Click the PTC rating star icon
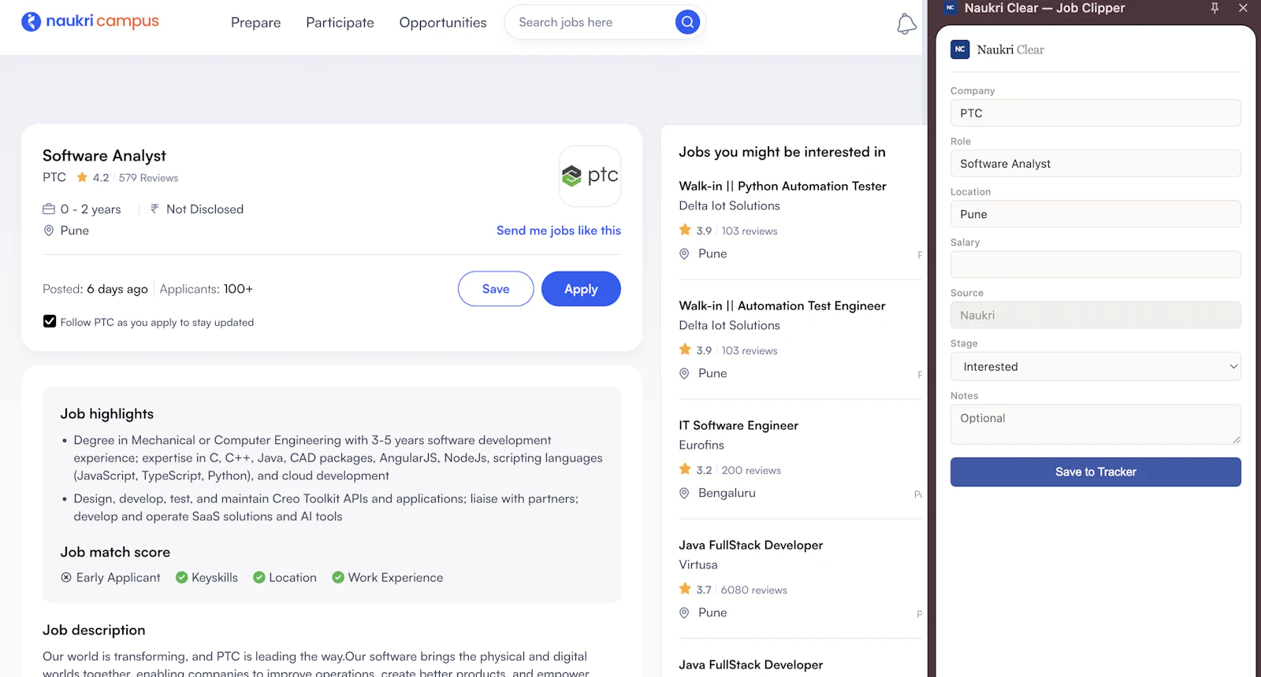 (82, 177)
